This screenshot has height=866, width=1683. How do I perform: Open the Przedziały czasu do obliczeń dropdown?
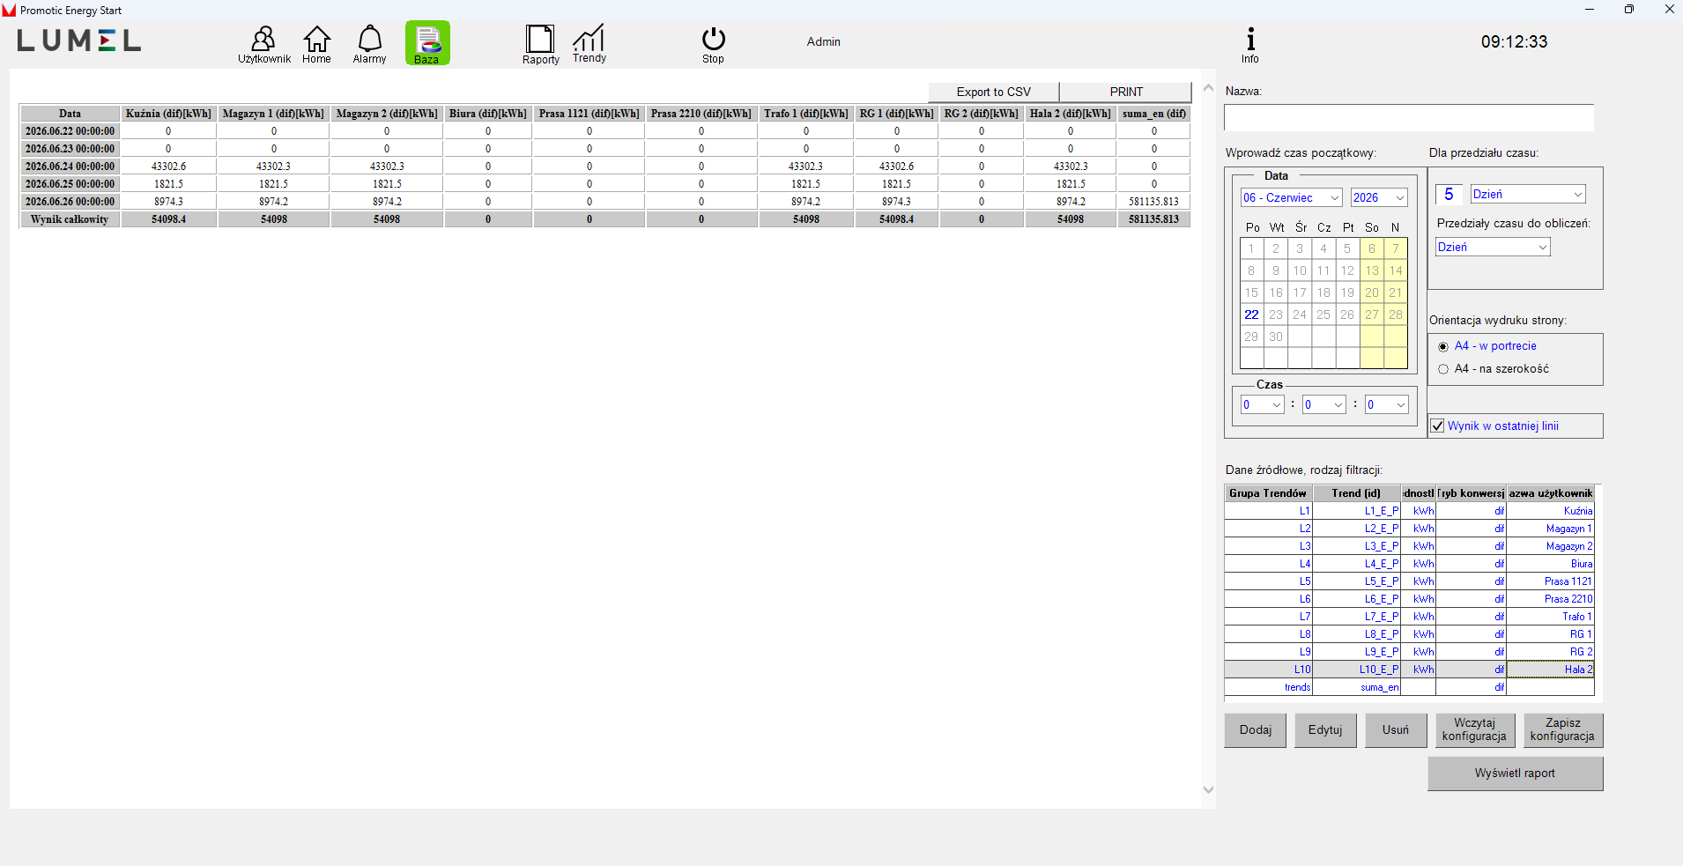1493,247
